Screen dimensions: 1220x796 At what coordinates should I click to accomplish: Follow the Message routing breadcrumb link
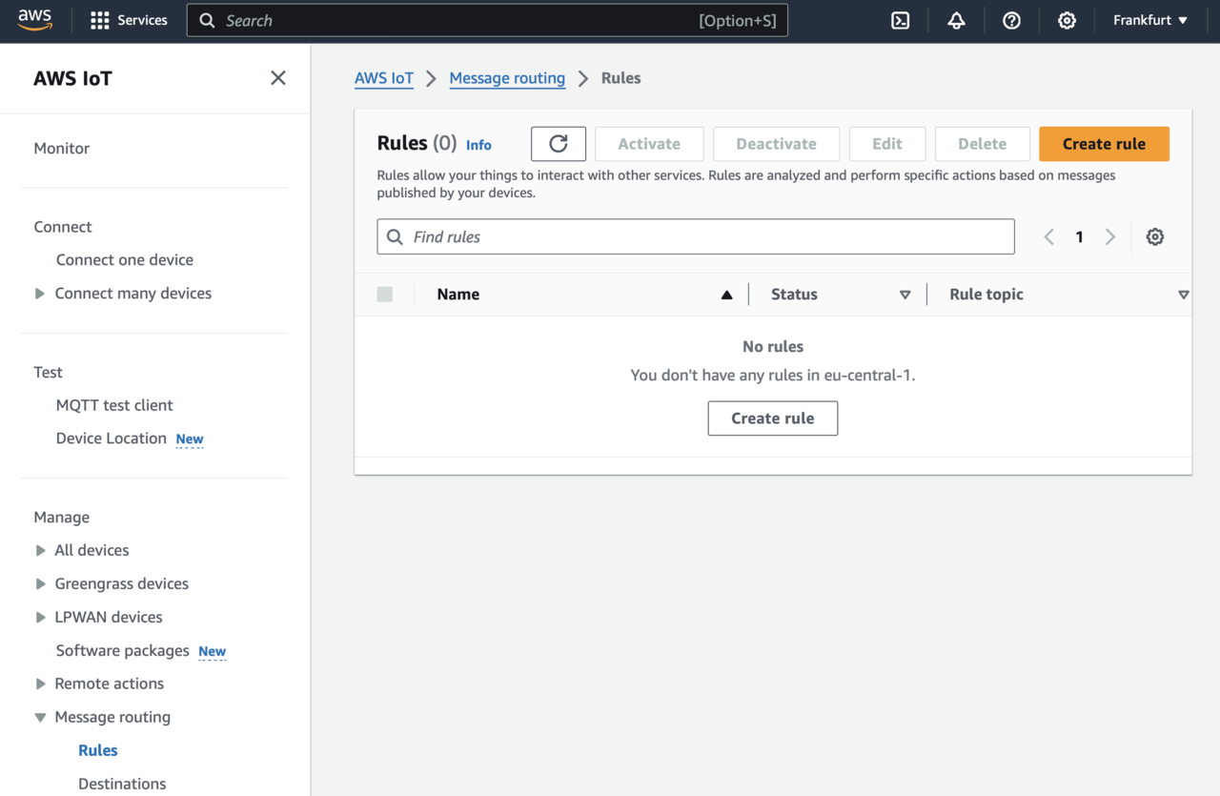pyautogui.click(x=507, y=78)
